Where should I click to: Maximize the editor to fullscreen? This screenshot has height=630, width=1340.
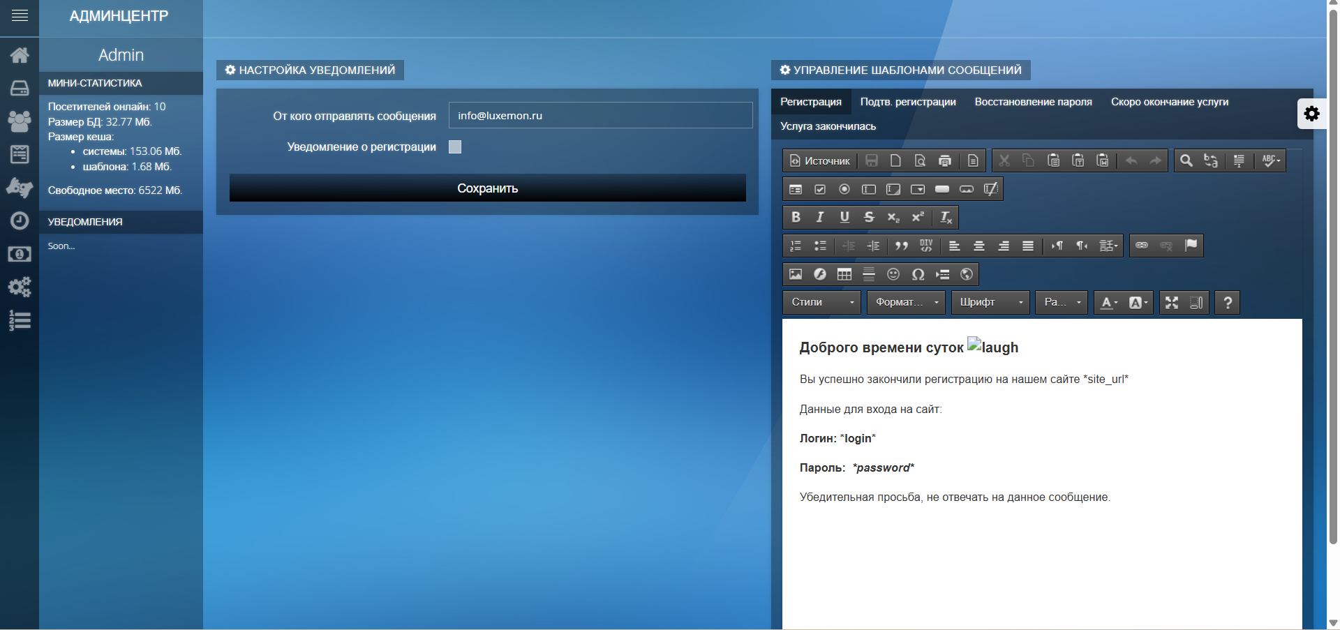coord(1172,302)
